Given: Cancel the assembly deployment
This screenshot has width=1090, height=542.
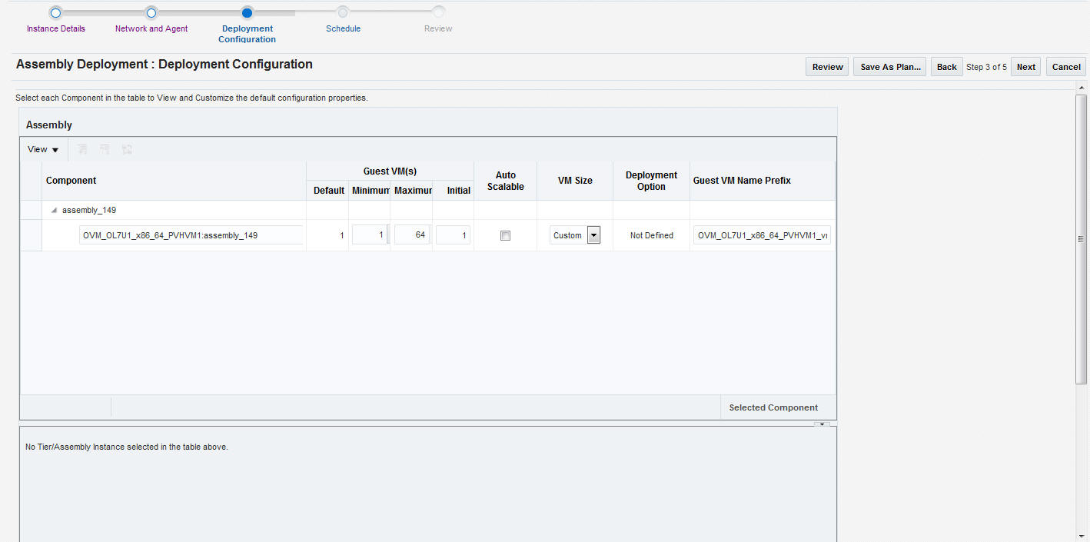Looking at the screenshot, I should [x=1066, y=67].
